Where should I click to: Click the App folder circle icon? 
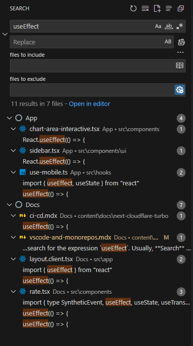19,118
